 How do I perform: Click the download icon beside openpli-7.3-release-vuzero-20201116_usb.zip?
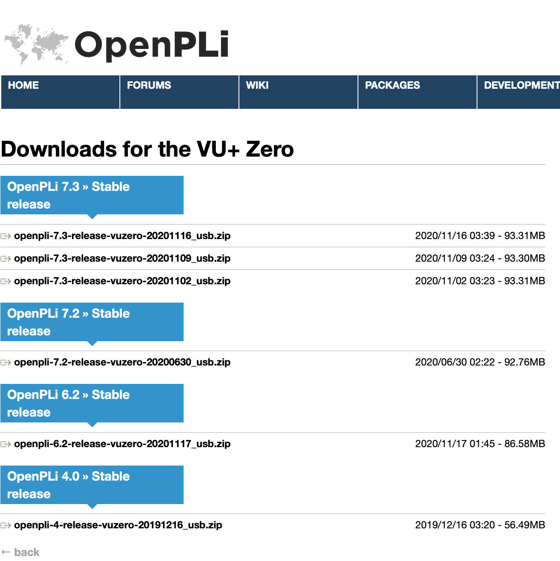click(6, 236)
